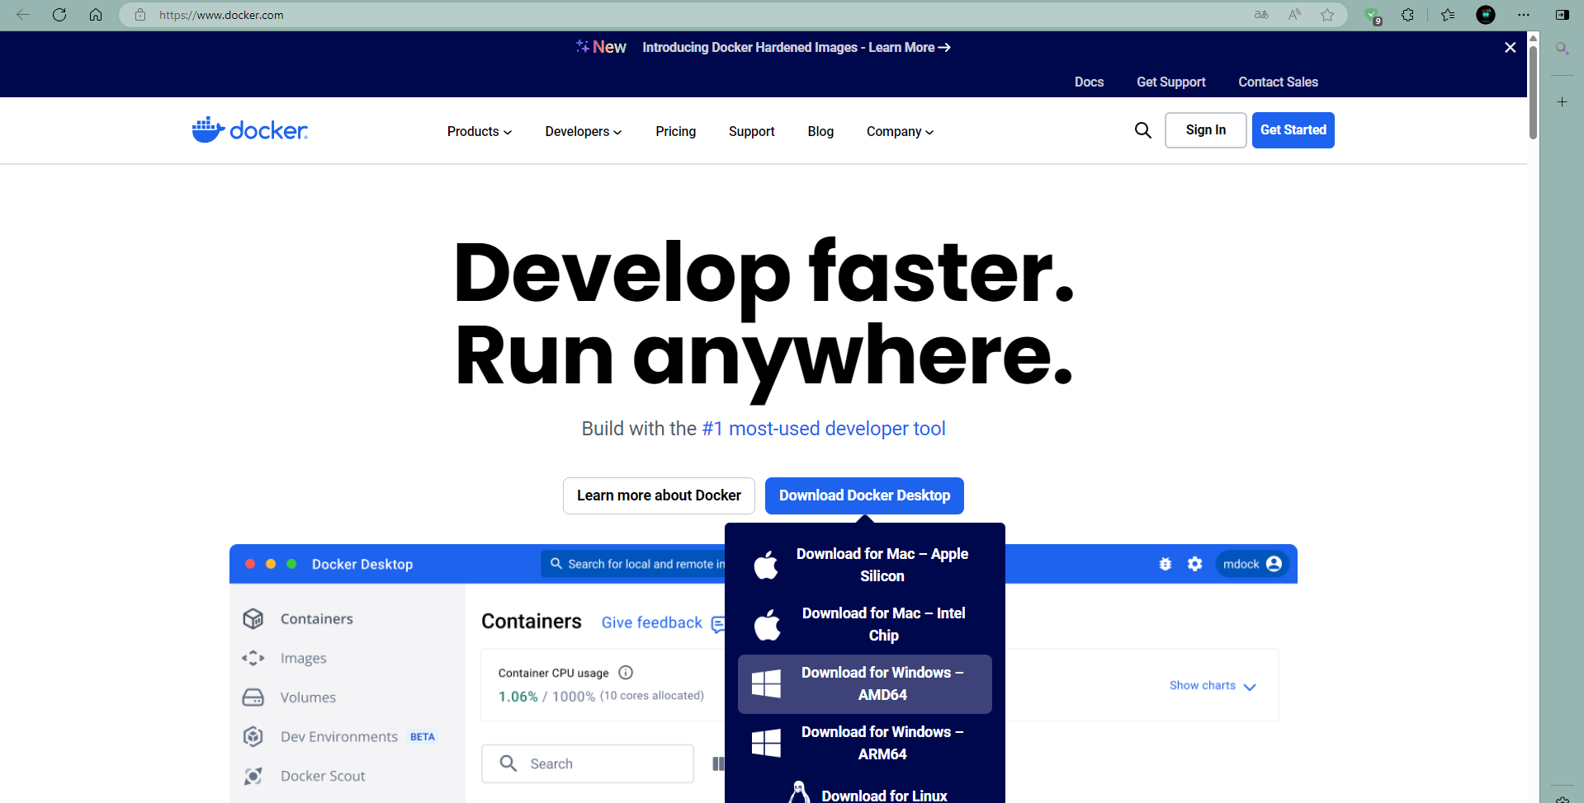Screen dimensions: 1584x803
Task: Click the Apple icon for Apple Silicon download
Action: [766, 565]
